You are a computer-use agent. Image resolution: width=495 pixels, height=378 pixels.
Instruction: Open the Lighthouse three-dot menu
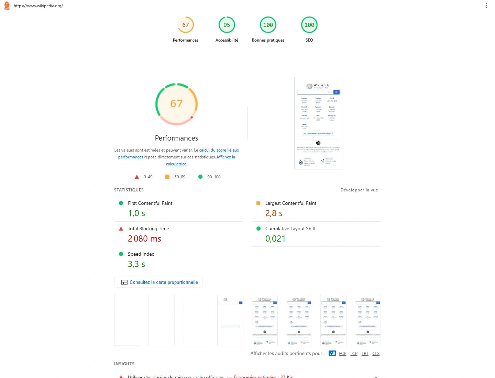486,5
